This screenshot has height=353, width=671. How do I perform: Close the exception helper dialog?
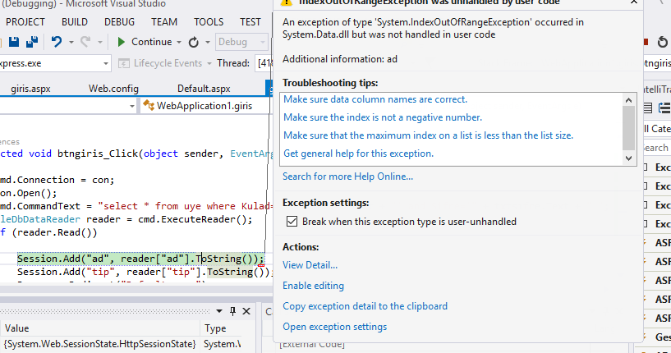point(634,2)
